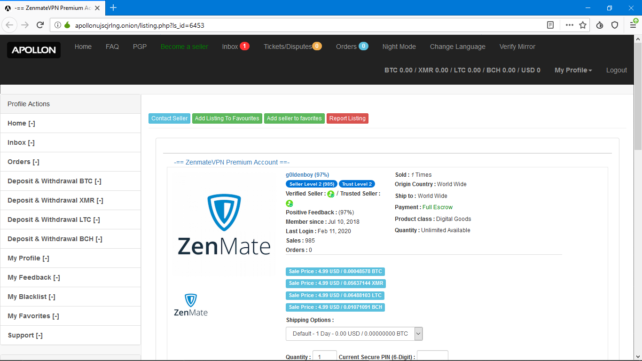This screenshot has width=642, height=361.
Task: Select the ZenmateVPN Premium browser tab
Action: [x=52, y=8]
